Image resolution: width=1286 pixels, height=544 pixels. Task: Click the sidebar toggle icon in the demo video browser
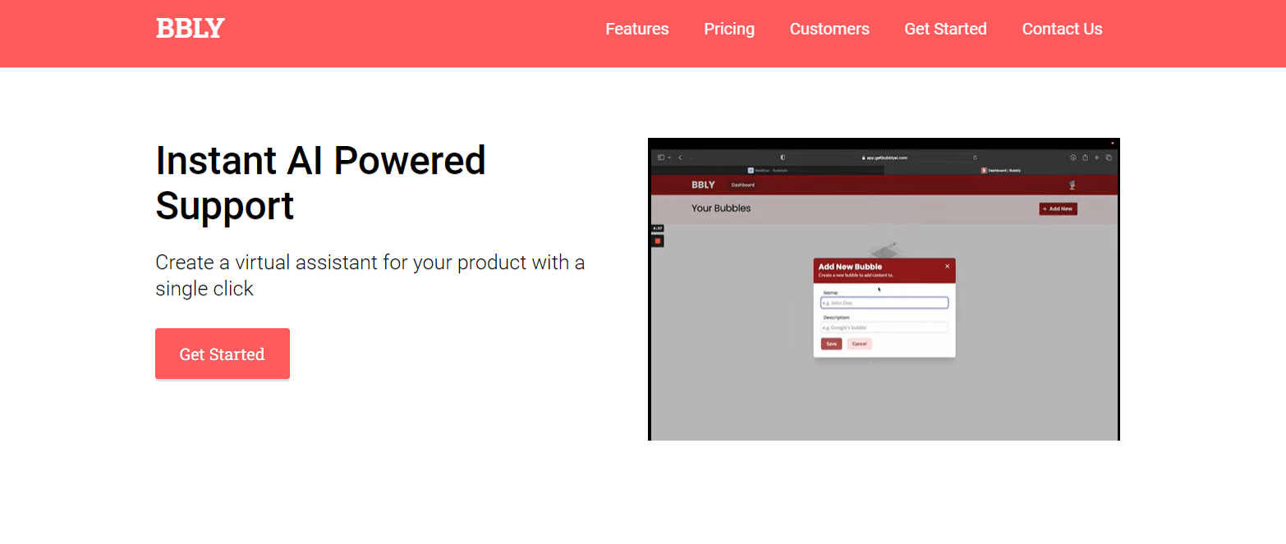coord(661,158)
